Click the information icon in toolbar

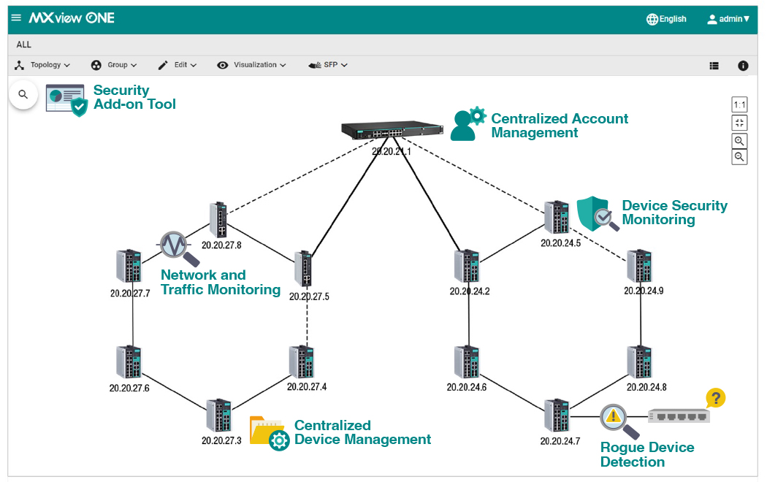coord(743,66)
